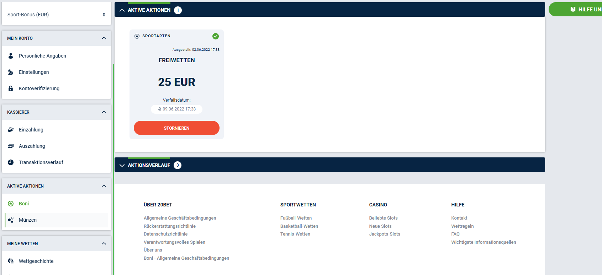Open the Fußball-Wetten footer link
This screenshot has height=275, width=602.
pyautogui.click(x=296, y=218)
